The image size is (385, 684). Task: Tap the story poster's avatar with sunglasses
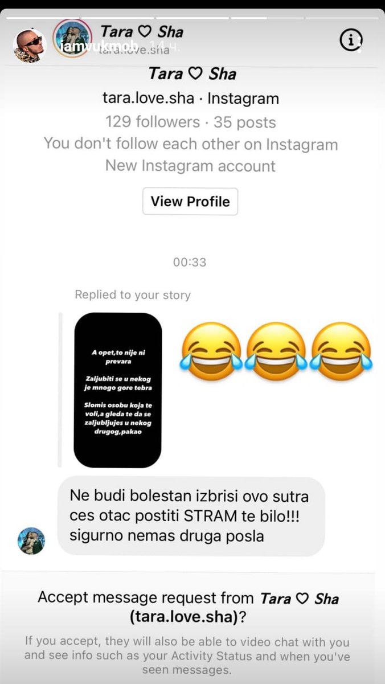[x=29, y=46]
